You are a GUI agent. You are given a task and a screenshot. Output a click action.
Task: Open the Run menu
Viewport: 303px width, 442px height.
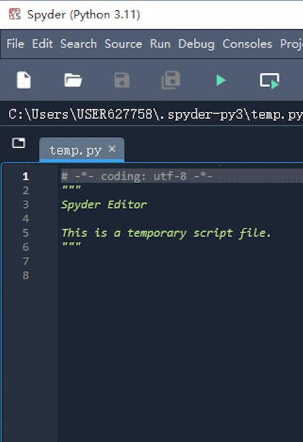click(x=160, y=44)
